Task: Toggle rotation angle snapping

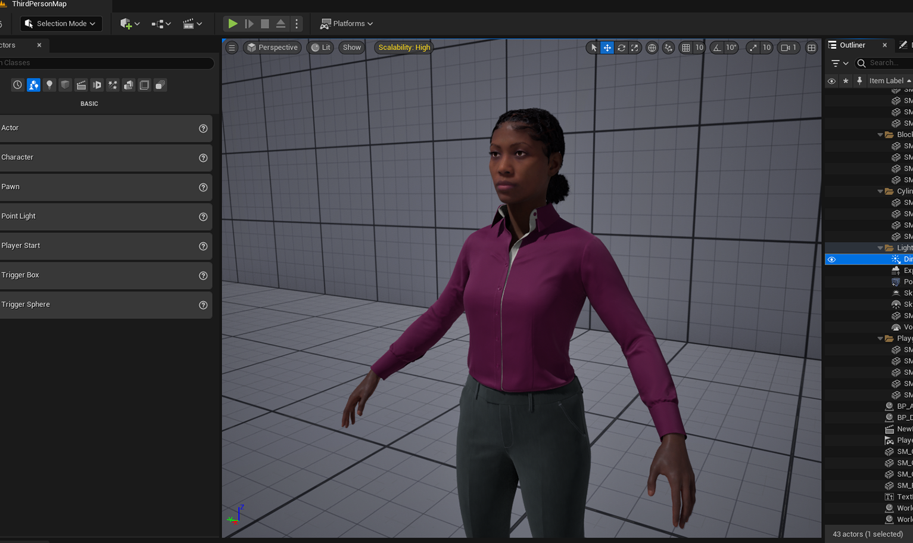Action: coord(717,48)
